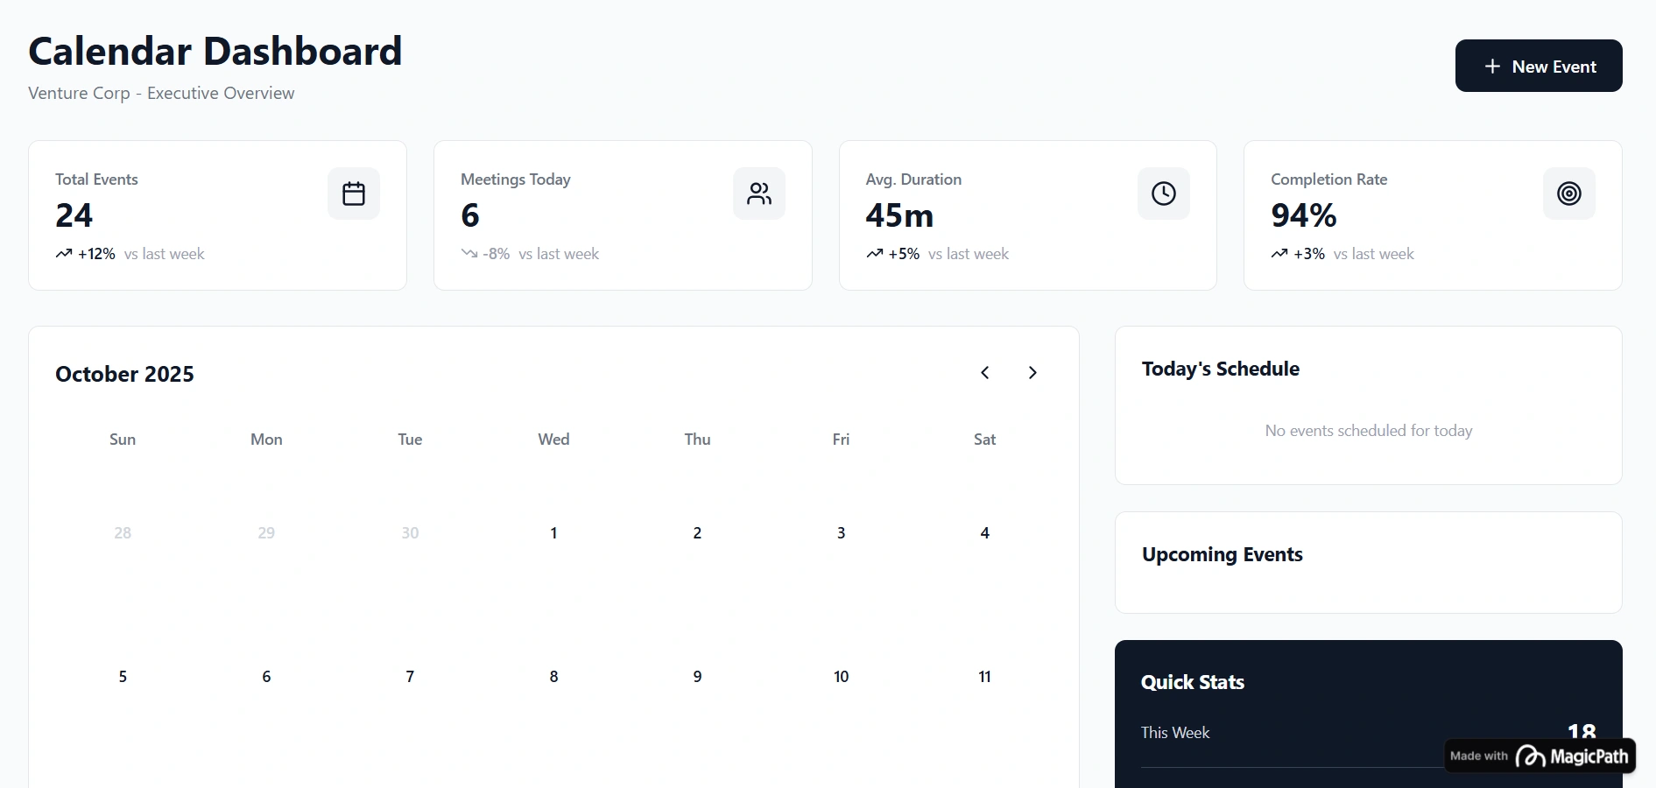Image resolution: width=1656 pixels, height=788 pixels.
Task: Click the calendar icon on Total Events card
Action: (354, 193)
